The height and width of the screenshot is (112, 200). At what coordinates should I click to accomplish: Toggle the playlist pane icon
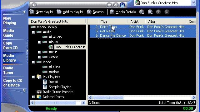[x=122, y=5]
